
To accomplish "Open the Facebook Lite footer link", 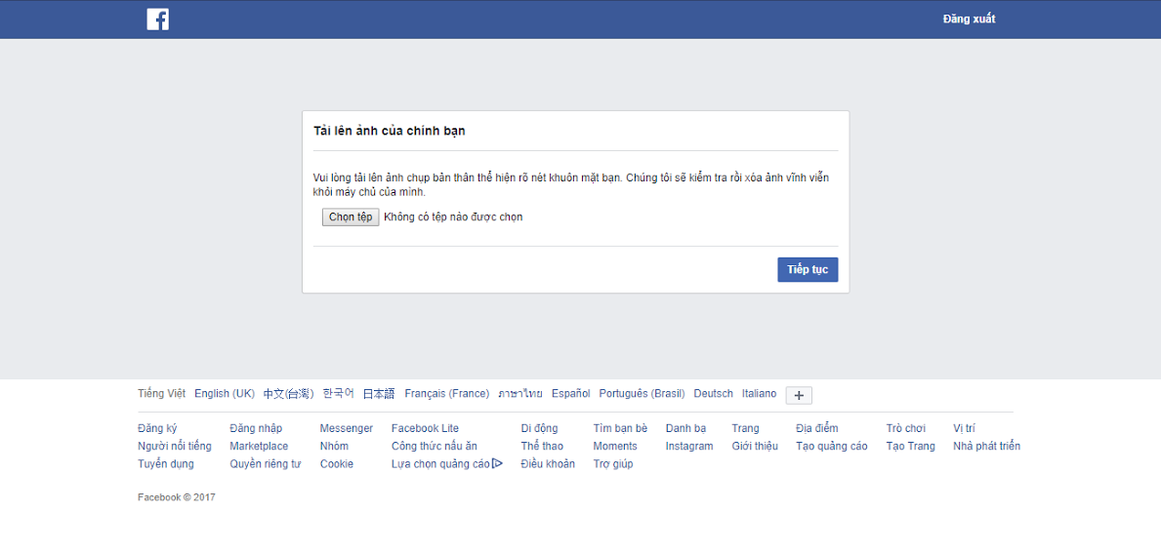I will 425,428.
